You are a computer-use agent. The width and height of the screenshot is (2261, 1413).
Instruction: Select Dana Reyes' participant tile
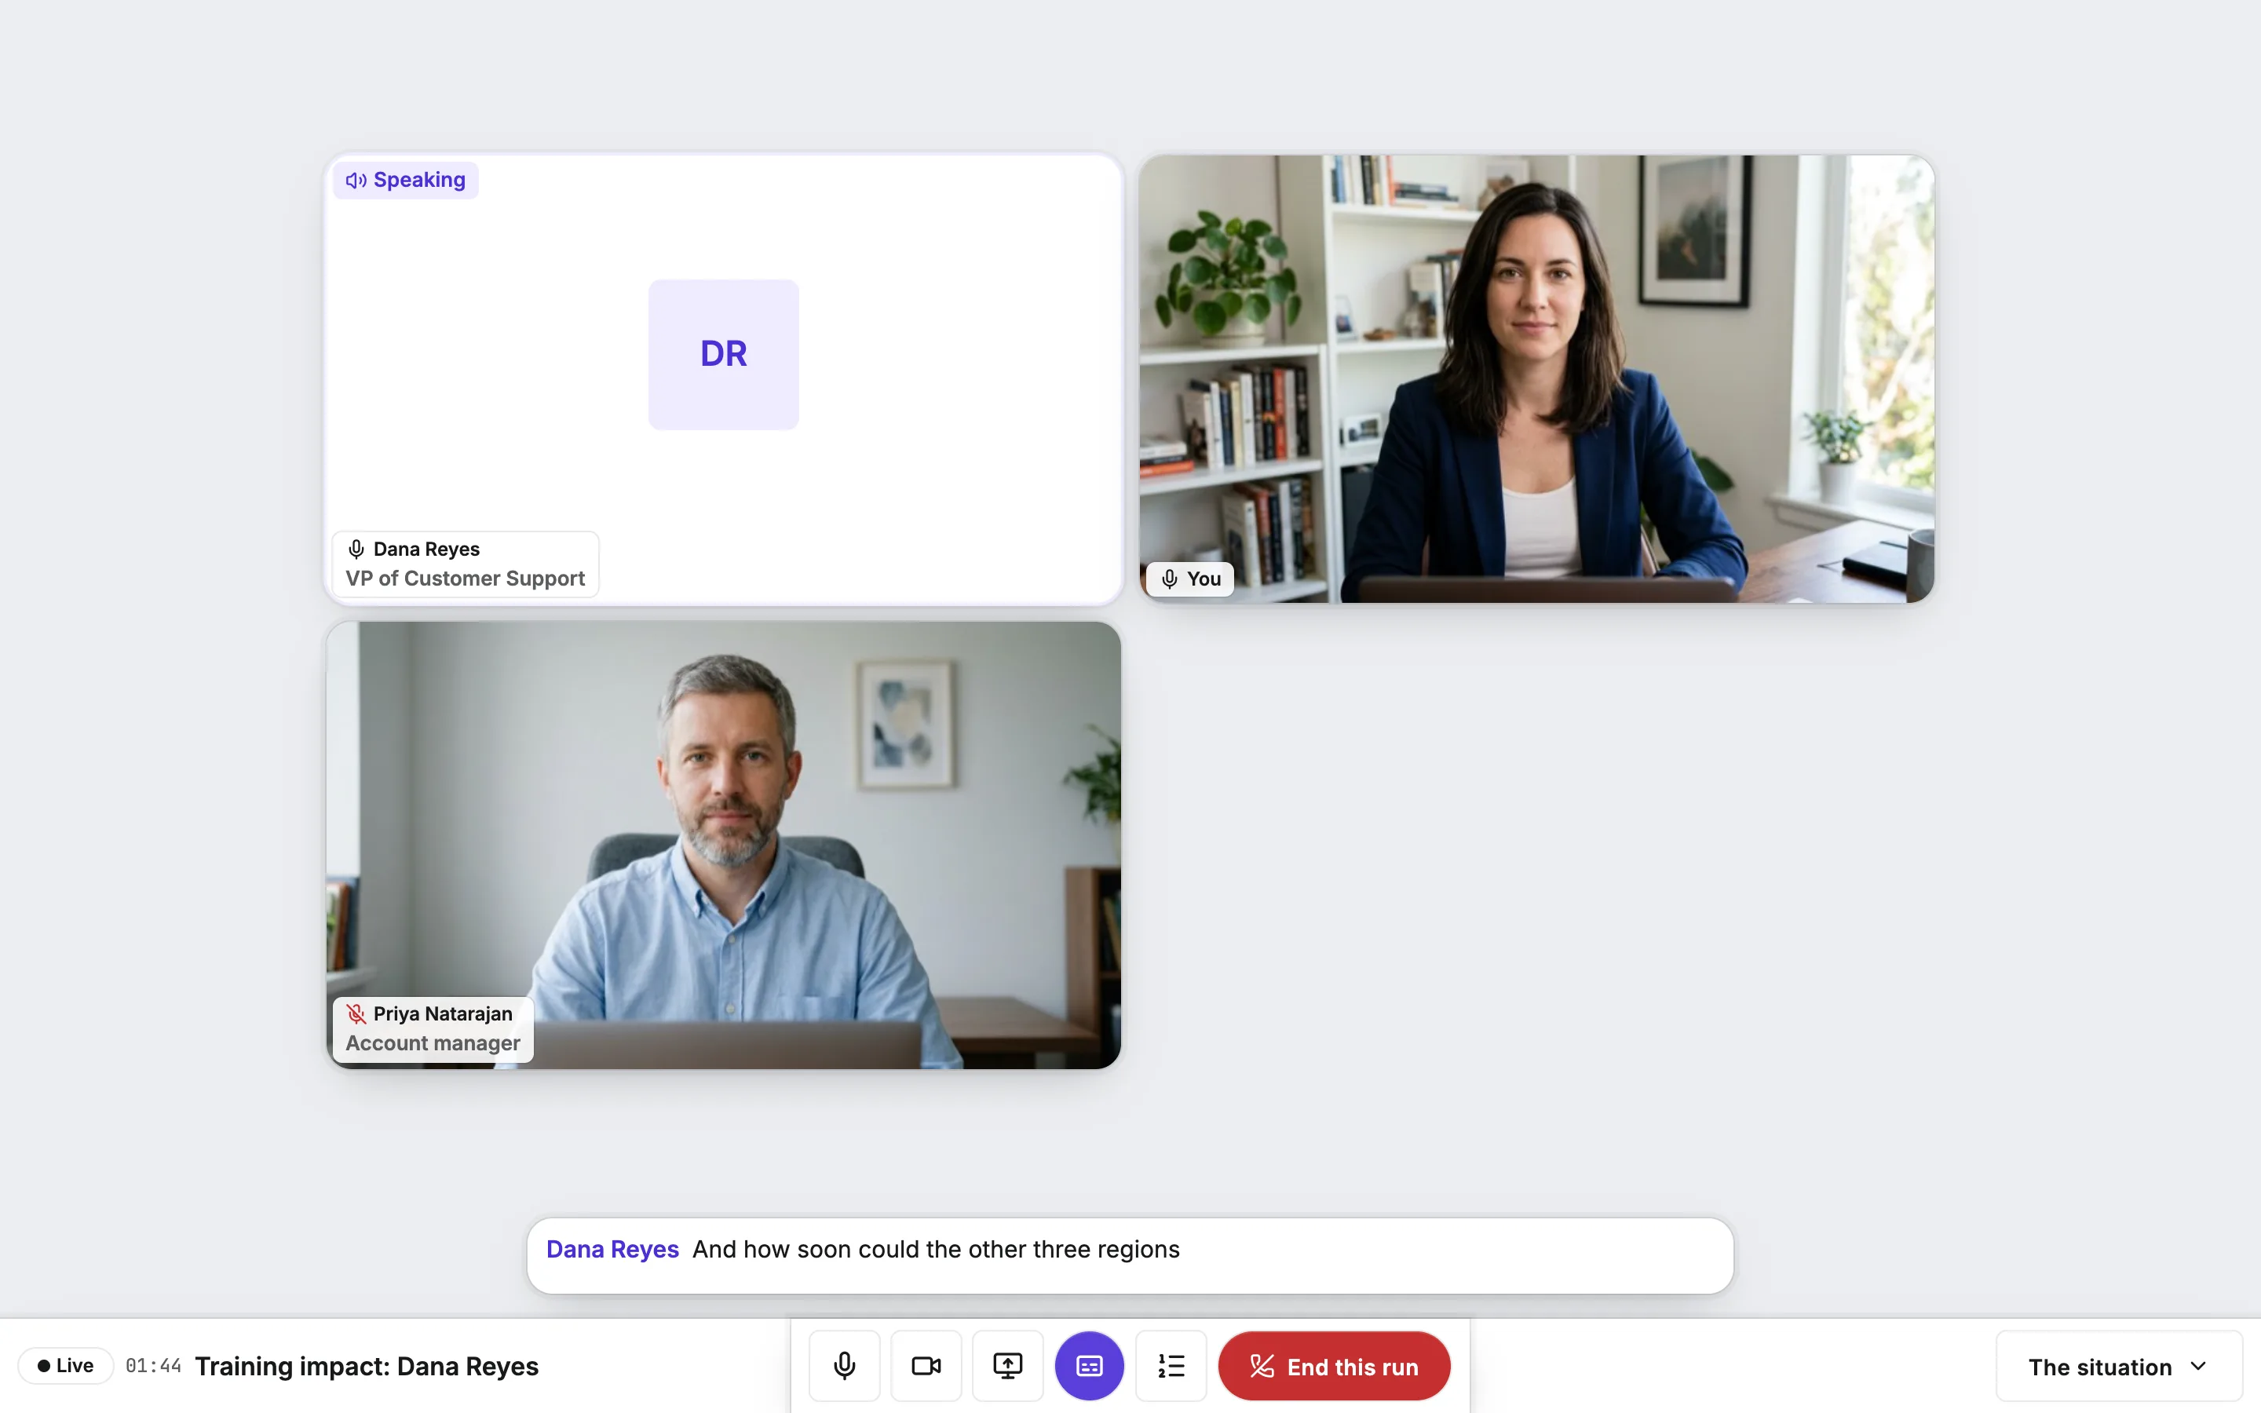tap(723, 378)
